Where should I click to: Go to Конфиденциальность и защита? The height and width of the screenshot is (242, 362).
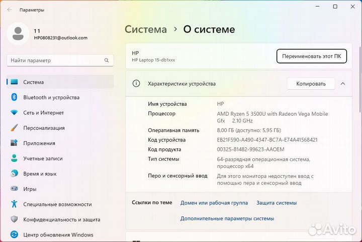click(x=60, y=219)
